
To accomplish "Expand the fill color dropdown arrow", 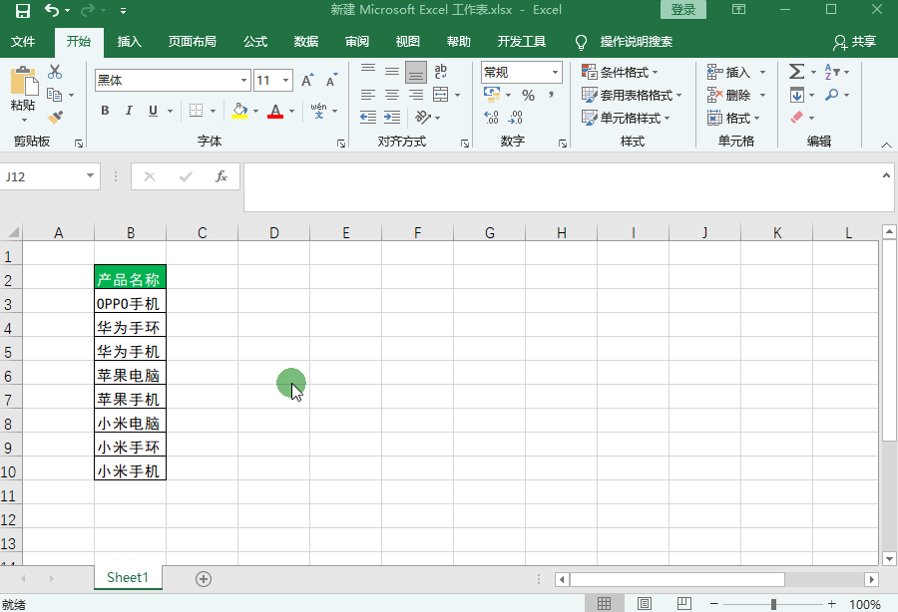I will click(x=255, y=111).
